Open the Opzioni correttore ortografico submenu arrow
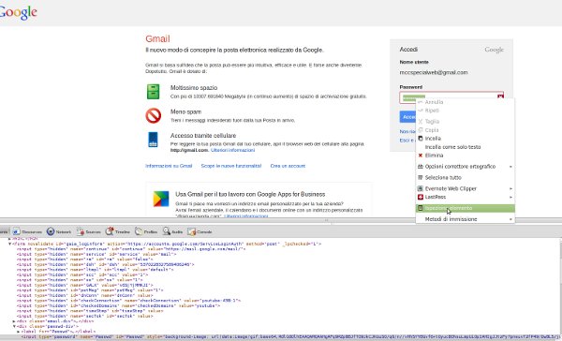 (x=510, y=167)
